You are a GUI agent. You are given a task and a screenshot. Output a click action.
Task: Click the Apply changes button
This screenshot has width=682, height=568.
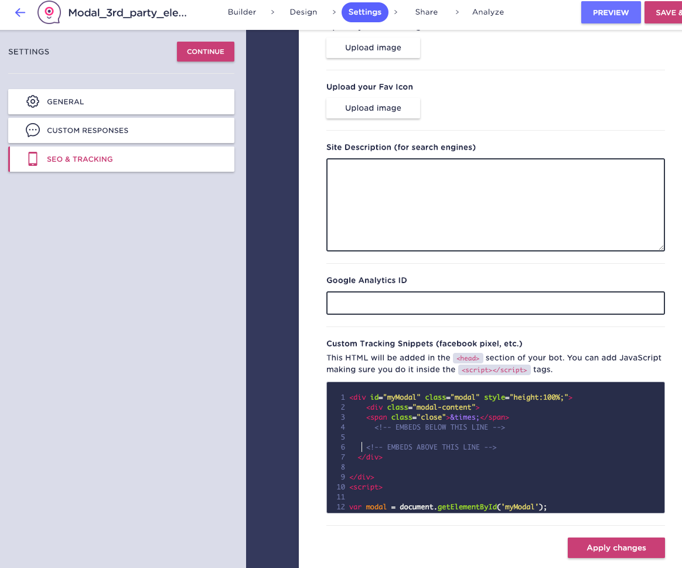616,547
